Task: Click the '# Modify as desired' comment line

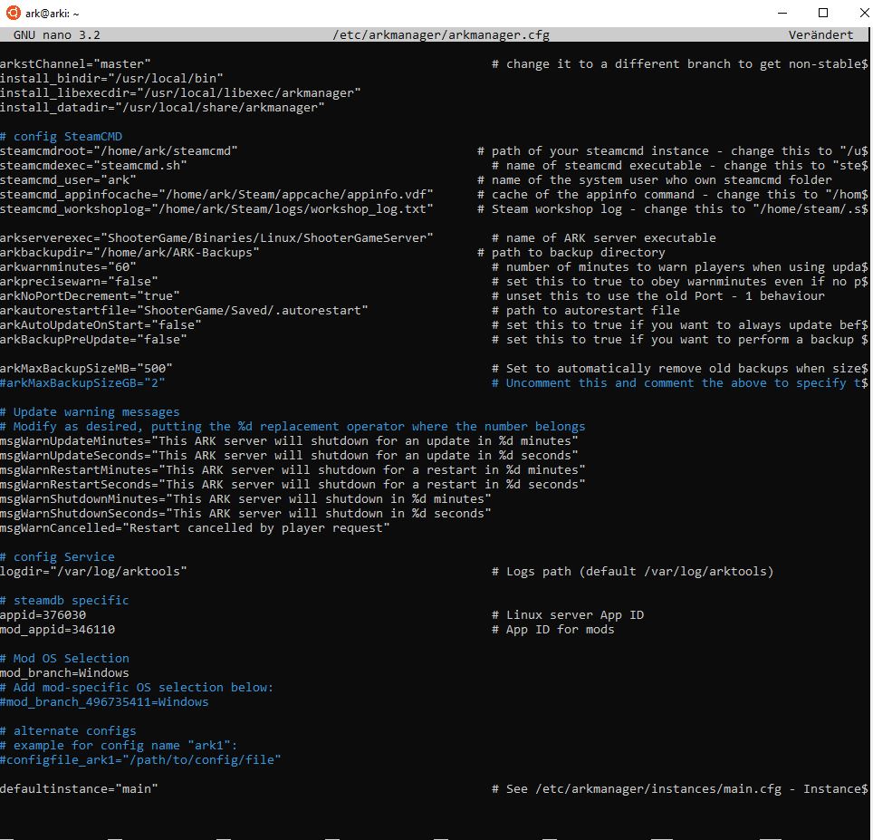Action: click(x=293, y=426)
